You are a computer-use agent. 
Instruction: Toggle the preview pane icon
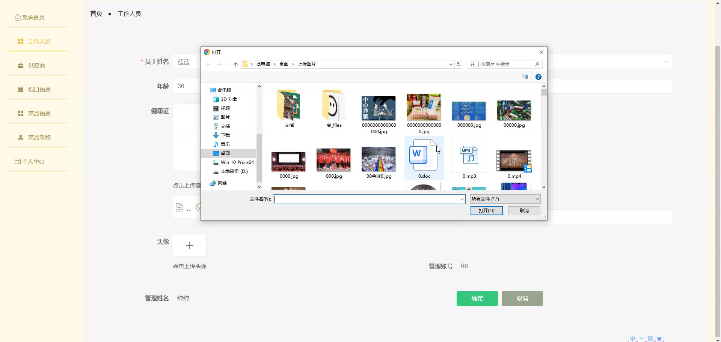click(525, 77)
